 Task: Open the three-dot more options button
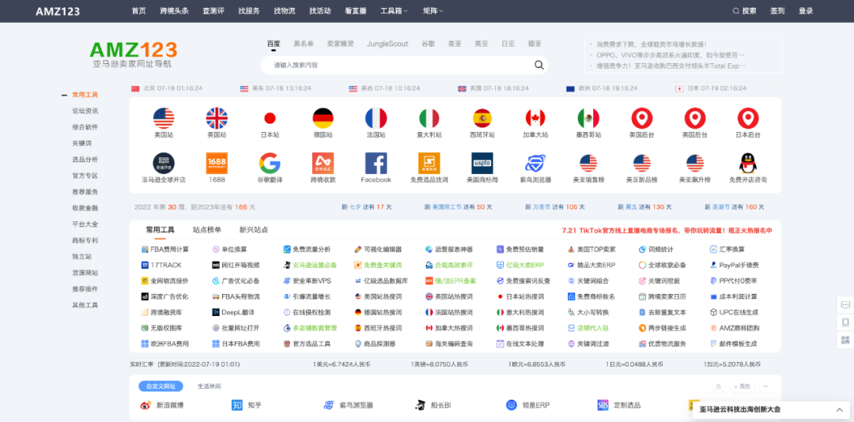coord(765,386)
